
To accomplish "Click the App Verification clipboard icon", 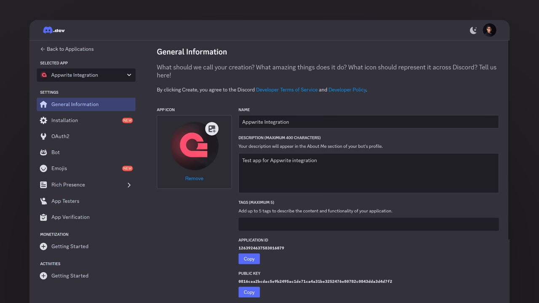I will [43, 217].
